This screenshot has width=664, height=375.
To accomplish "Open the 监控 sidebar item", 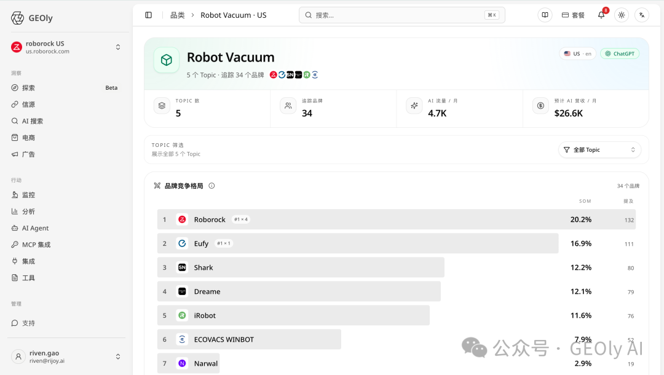I will tap(65, 195).
